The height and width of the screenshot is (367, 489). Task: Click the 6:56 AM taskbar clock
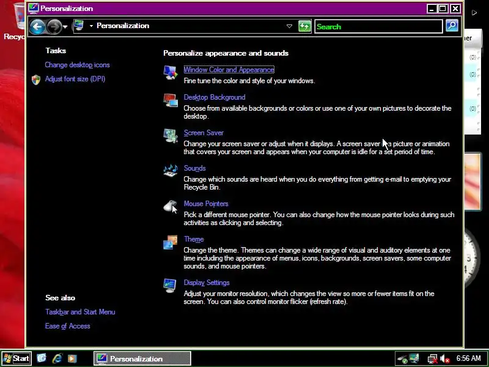pyautogui.click(x=468, y=358)
